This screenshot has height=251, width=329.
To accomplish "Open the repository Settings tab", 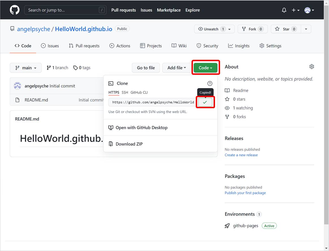I will coord(270,46).
